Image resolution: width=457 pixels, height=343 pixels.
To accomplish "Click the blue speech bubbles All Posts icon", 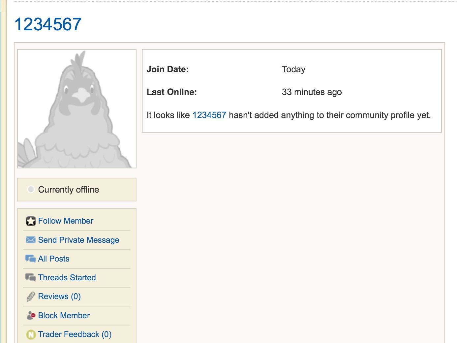I will pyautogui.click(x=31, y=259).
